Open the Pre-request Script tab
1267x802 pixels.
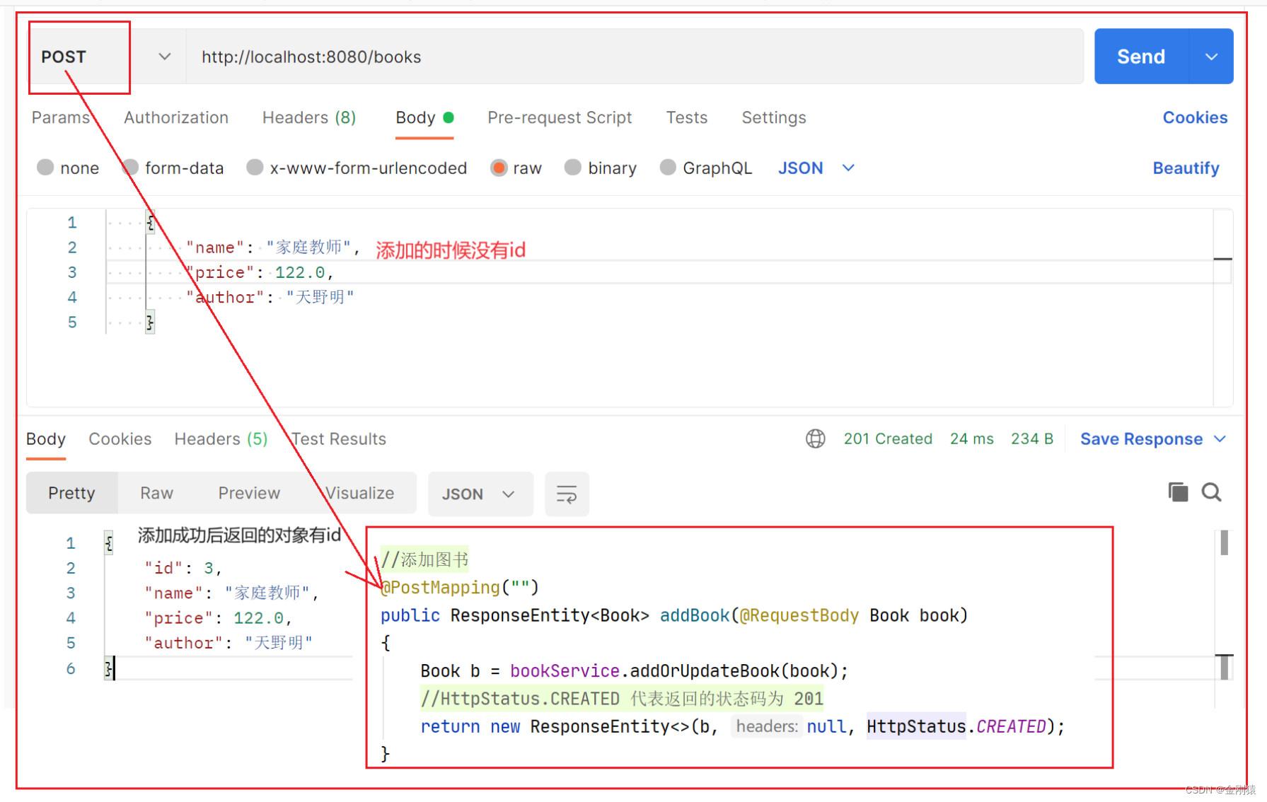tap(560, 117)
